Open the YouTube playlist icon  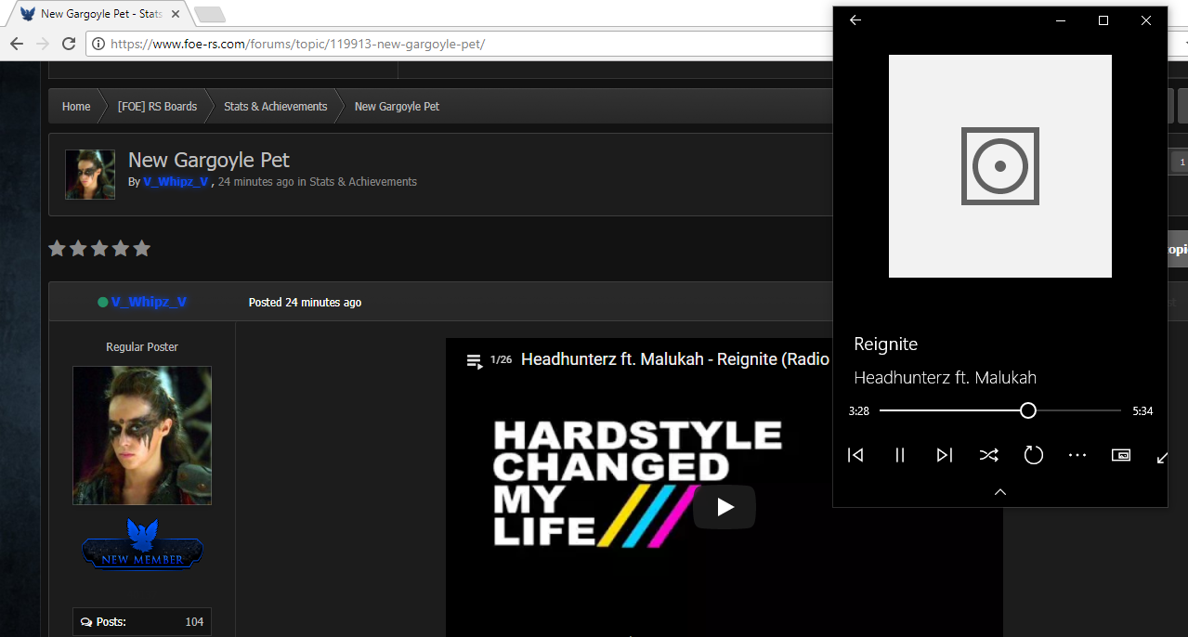point(474,360)
